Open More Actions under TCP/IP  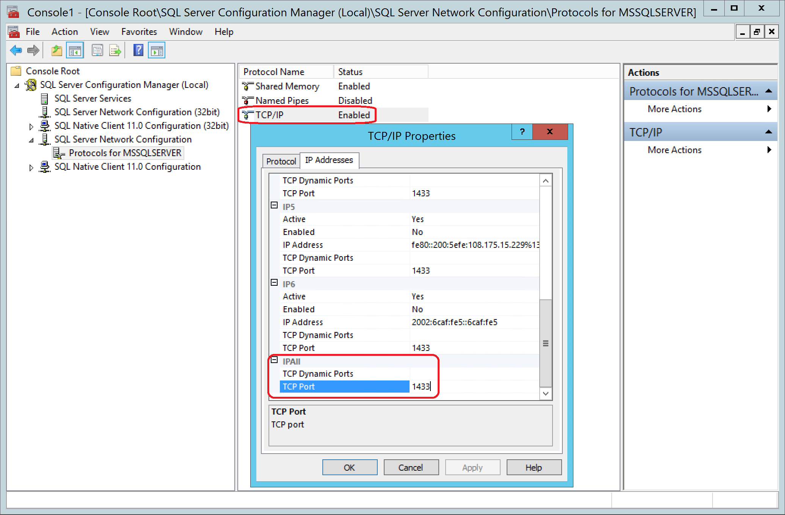[674, 150]
